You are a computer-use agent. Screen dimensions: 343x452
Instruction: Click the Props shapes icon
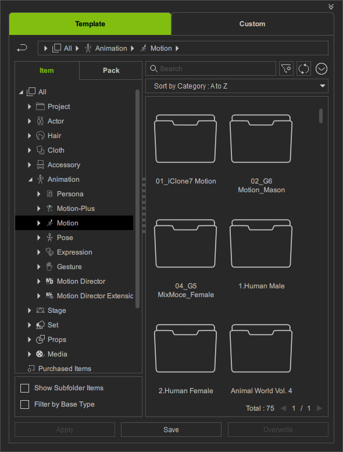coord(40,339)
